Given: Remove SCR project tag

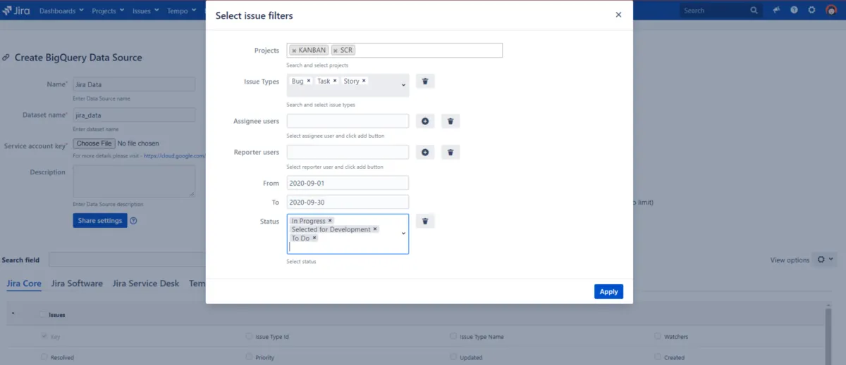Looking at the screenshot, I should pyautogui.click(x=336, y=51).
